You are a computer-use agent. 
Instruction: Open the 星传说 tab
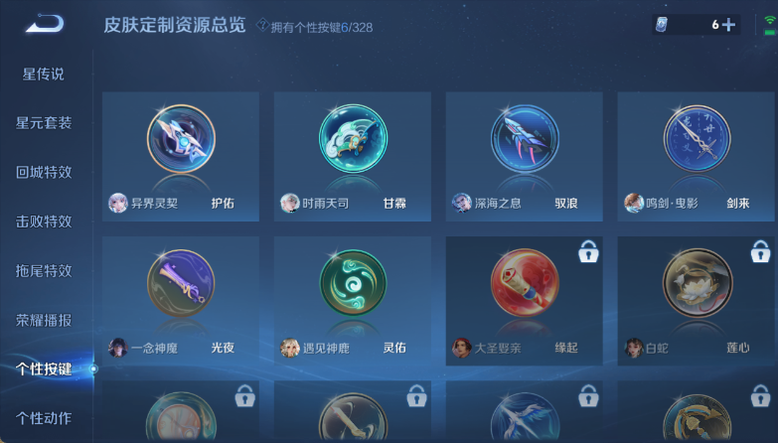coord(43,74)
